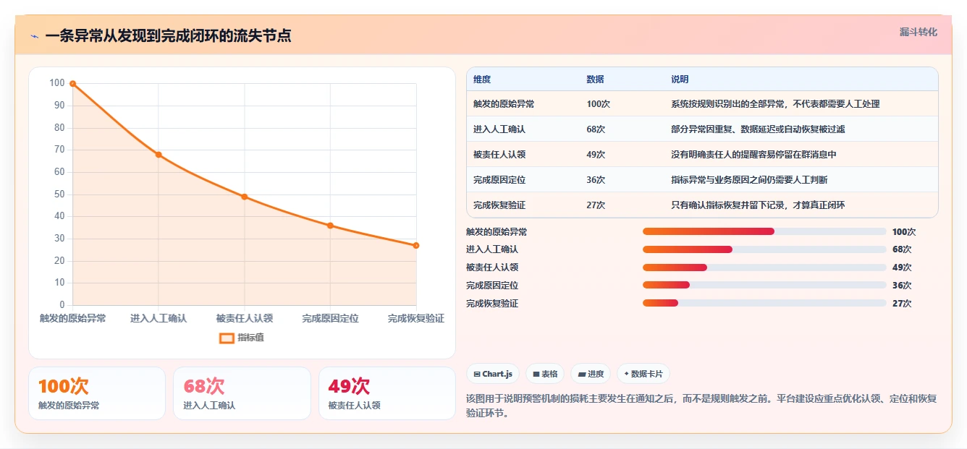Click the 进度 tag
The height and width of the screenshot is (449, 967).
tap(591, 374)
